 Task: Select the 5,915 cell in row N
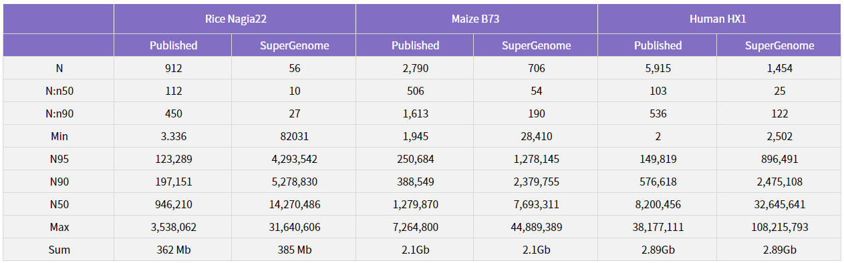[658, 68]
